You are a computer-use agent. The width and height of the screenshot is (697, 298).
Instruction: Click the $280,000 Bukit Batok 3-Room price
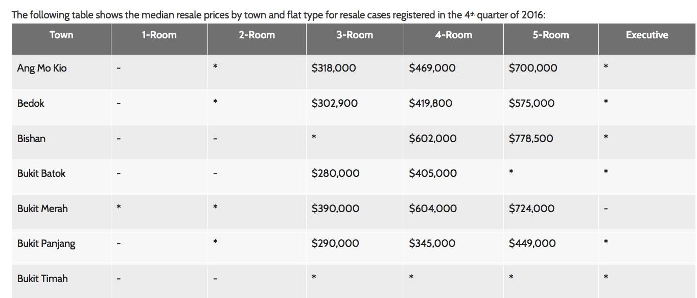[x=335, y=173]
